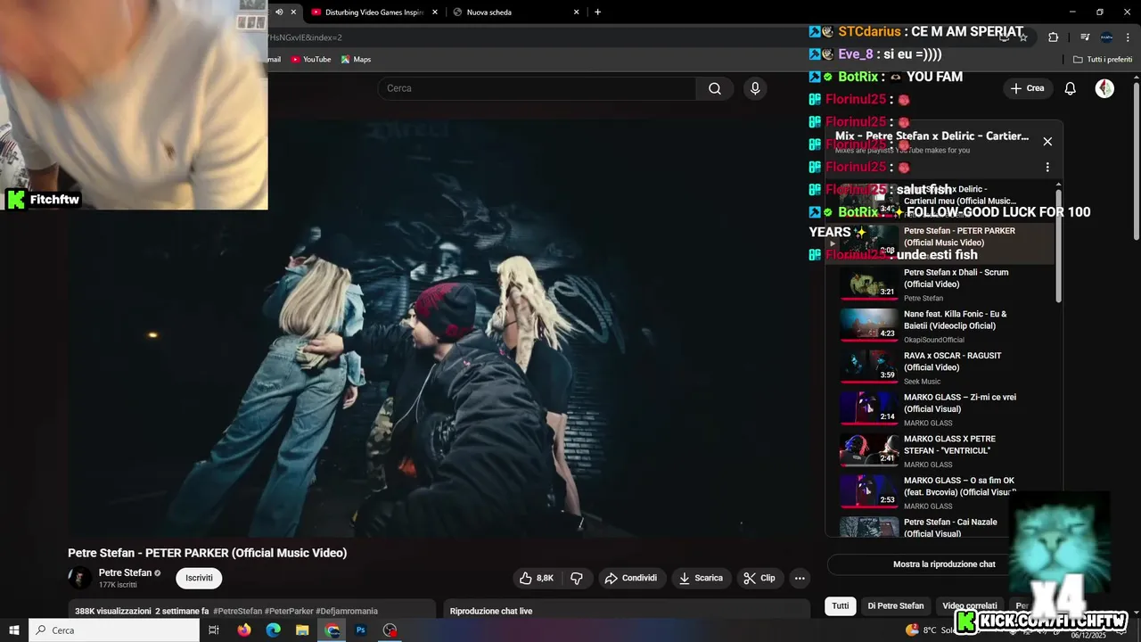
Task: Click the video title text
Action: [208, 553]
